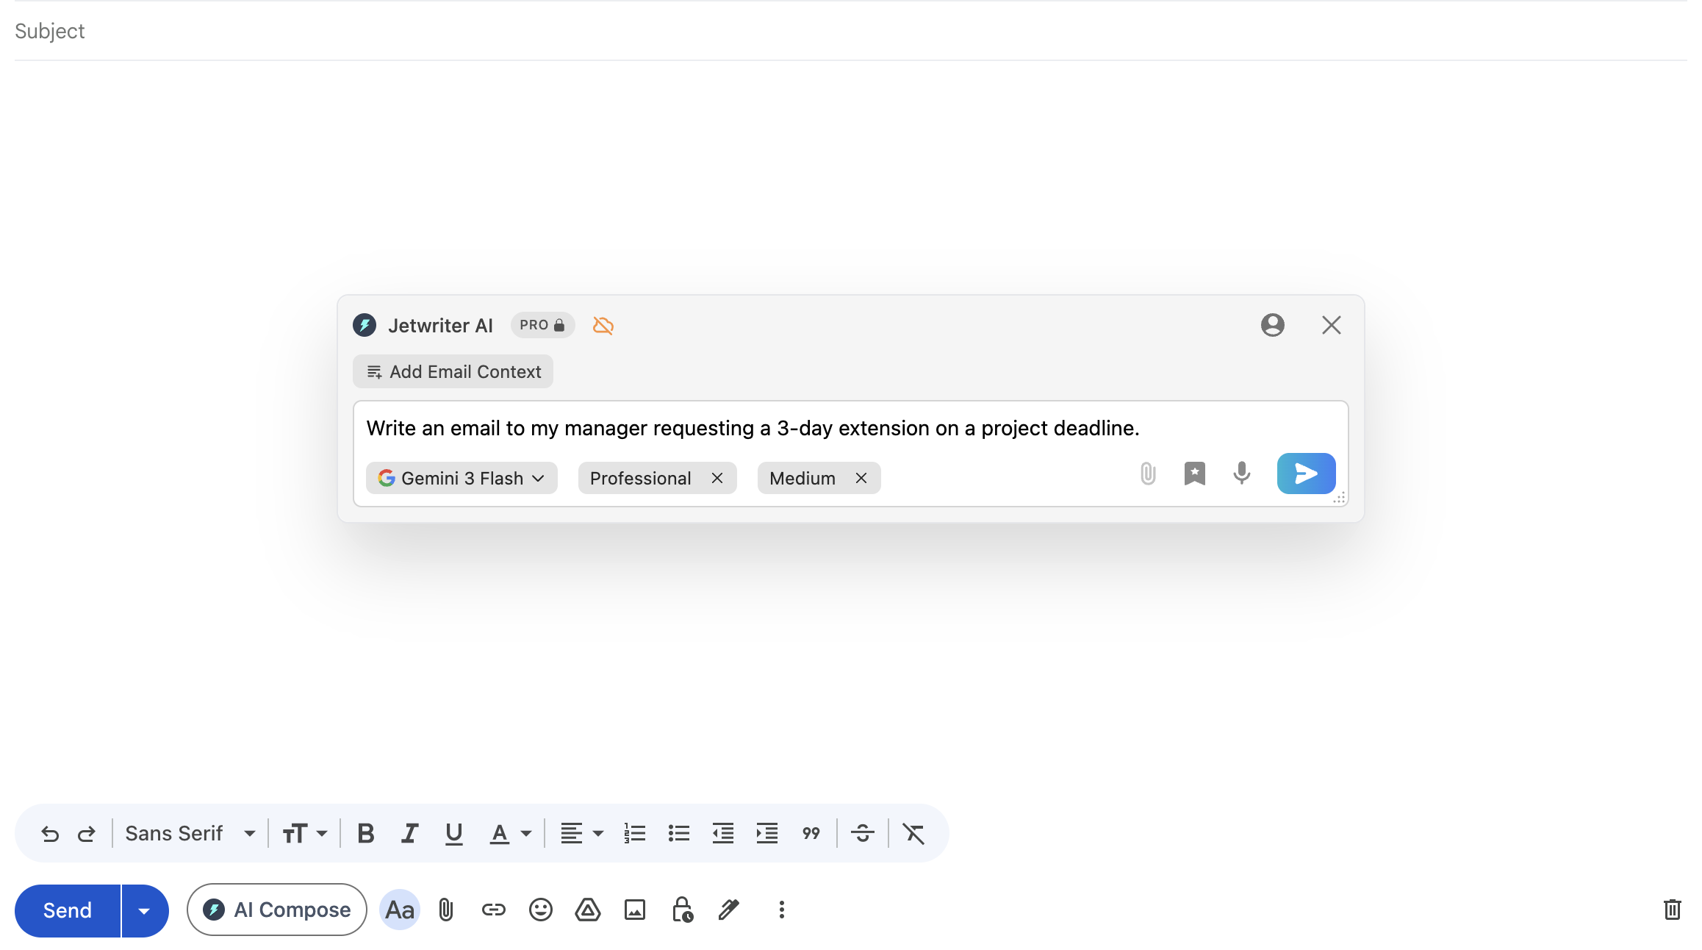
Task: Click the PRO lock badge
Action: pyautogui.click(x=542, y=325)
